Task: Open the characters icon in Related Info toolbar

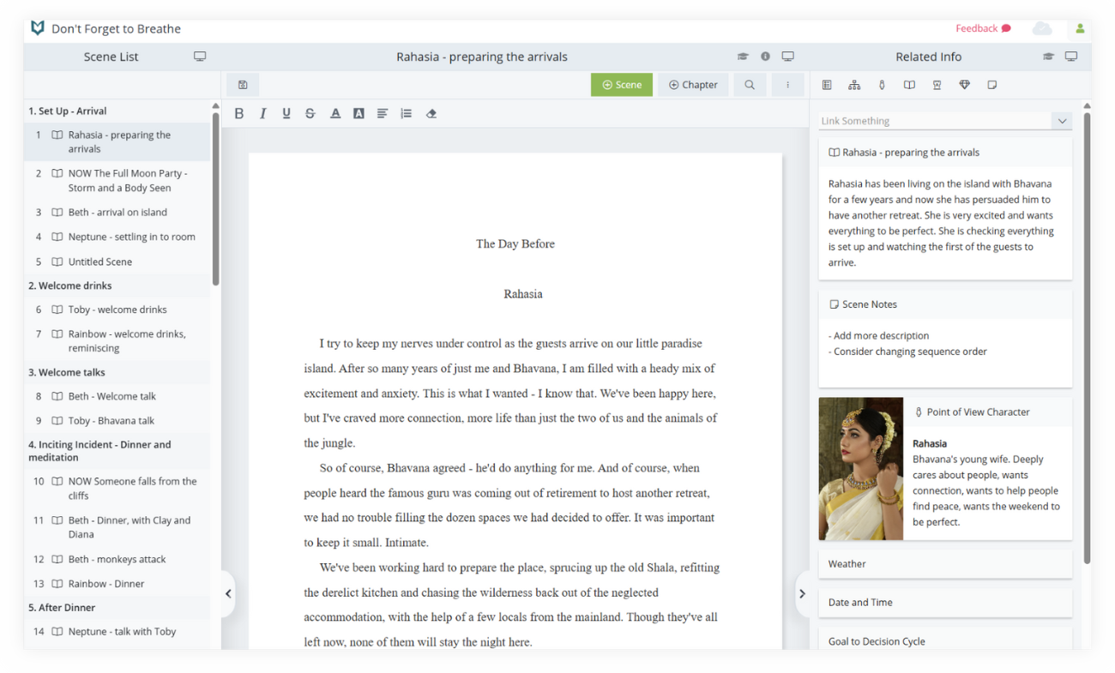Action: 882,85
